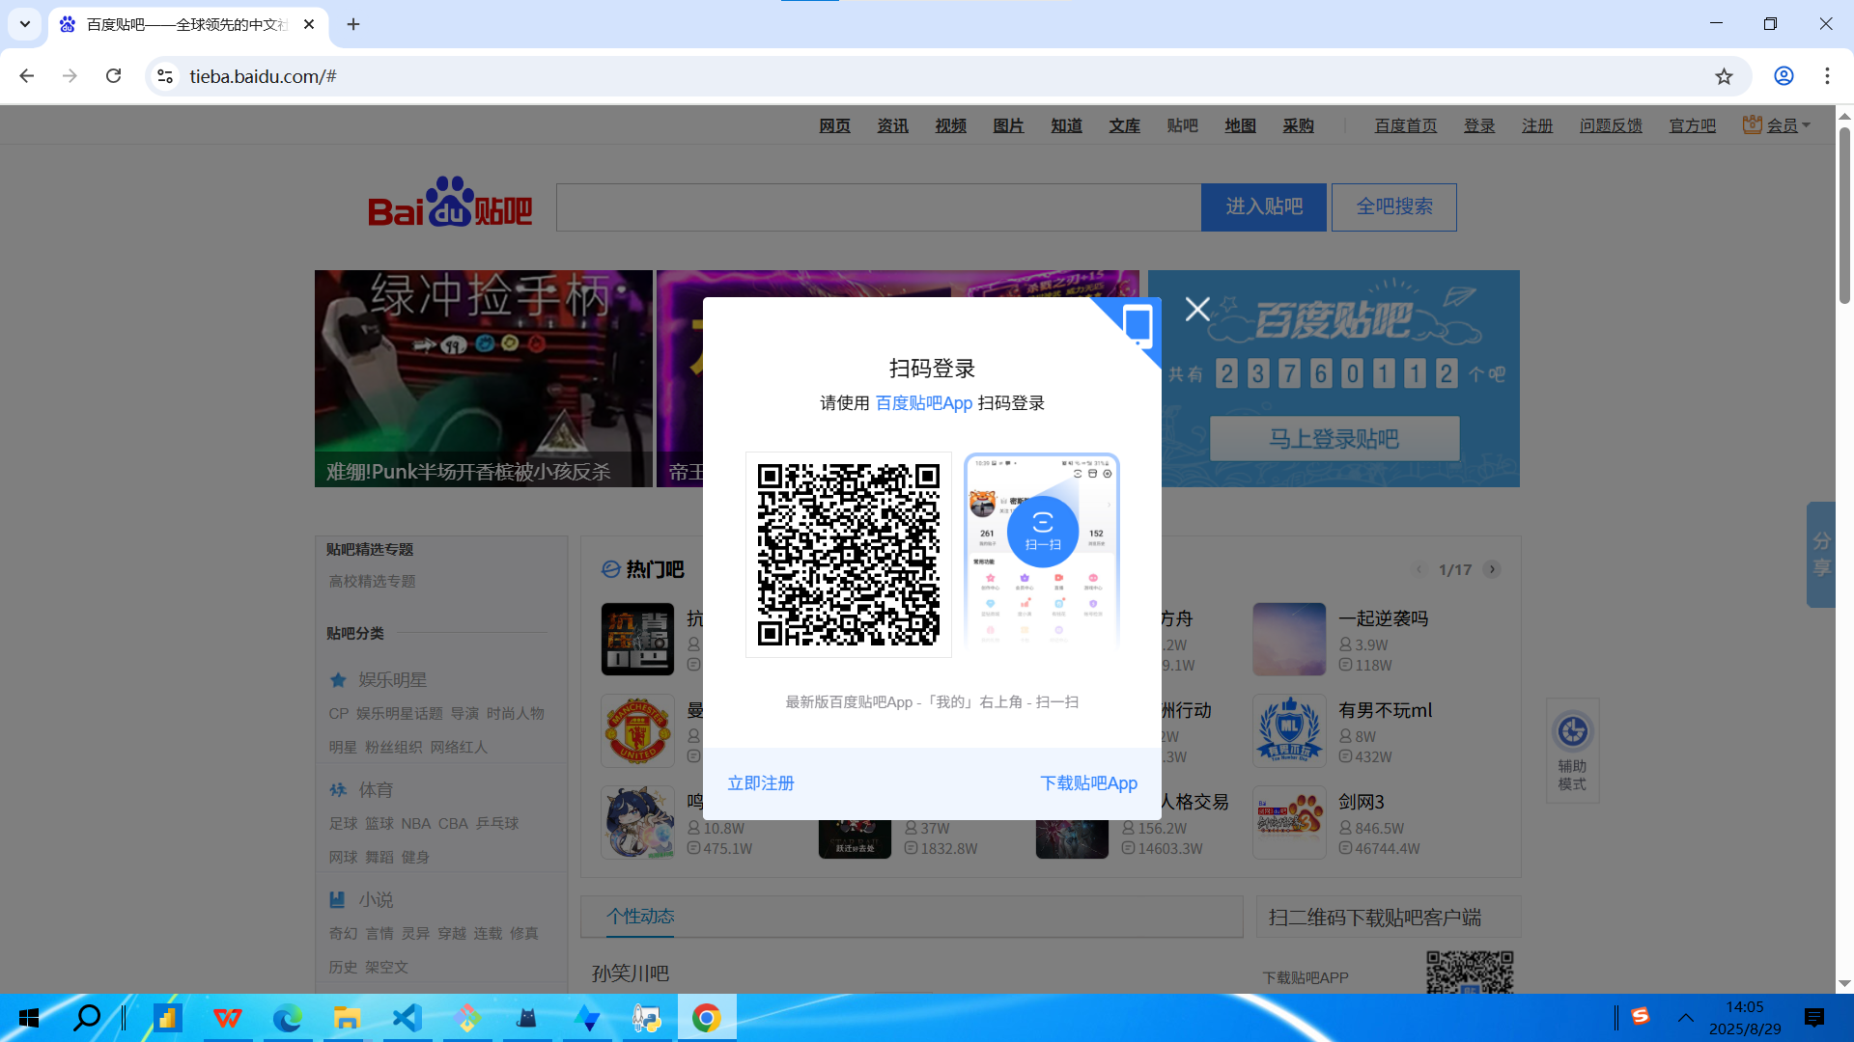The width and height of the screenshot is (1854, 1042).
Task: Open Microsoft Edge from taskbar
Action: coord(287,1018)
